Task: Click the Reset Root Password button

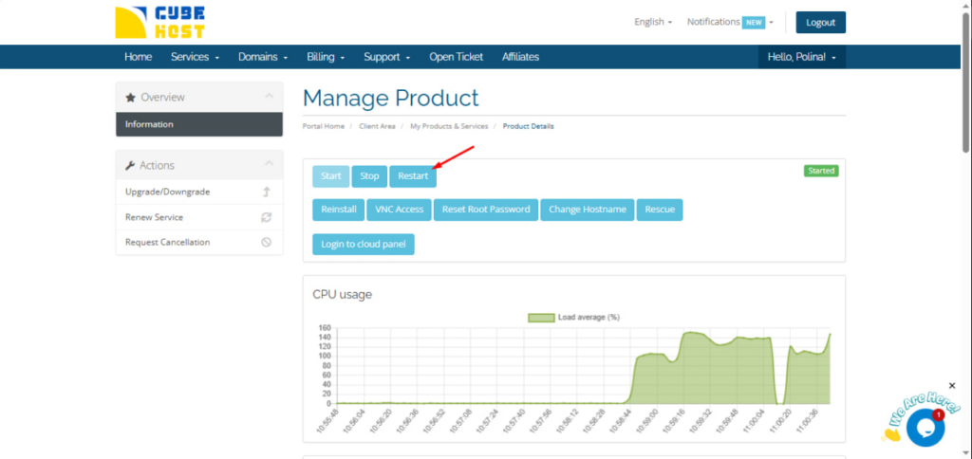Action: coord(487,210)
